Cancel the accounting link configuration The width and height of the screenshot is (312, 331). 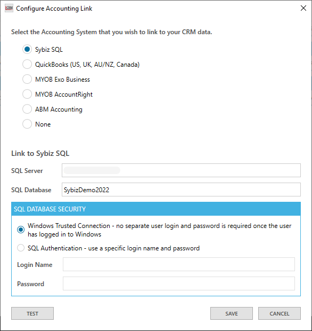280,313
